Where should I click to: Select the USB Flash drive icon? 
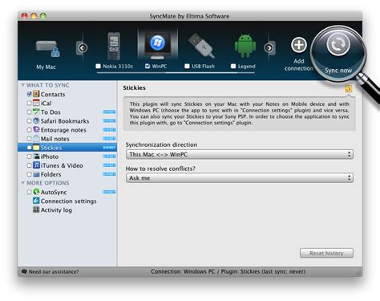[x=201, y=45]
